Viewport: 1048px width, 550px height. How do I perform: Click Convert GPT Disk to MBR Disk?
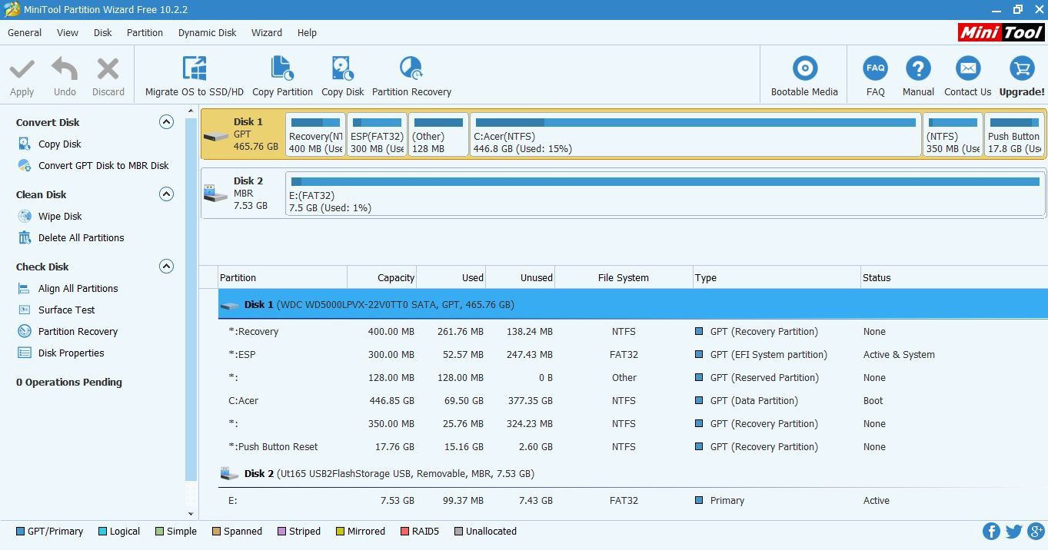coord(104,165)
